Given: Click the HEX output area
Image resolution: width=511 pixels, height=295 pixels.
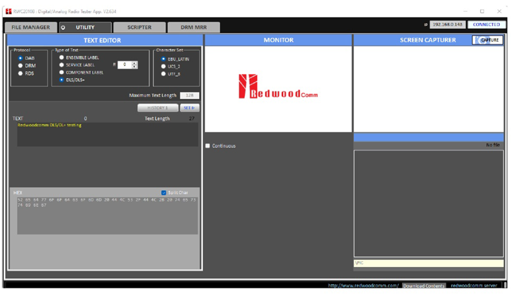Looking at the screenshot, I should tap(108, 216).
